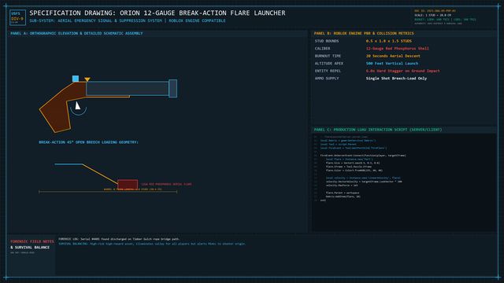
Task: Click the 'SURVIVAL BALANCING: High-risk high-reward asset' line
Action: click(x=152, y=244)
